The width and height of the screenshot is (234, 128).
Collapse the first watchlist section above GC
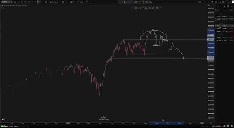pos(217,14)
